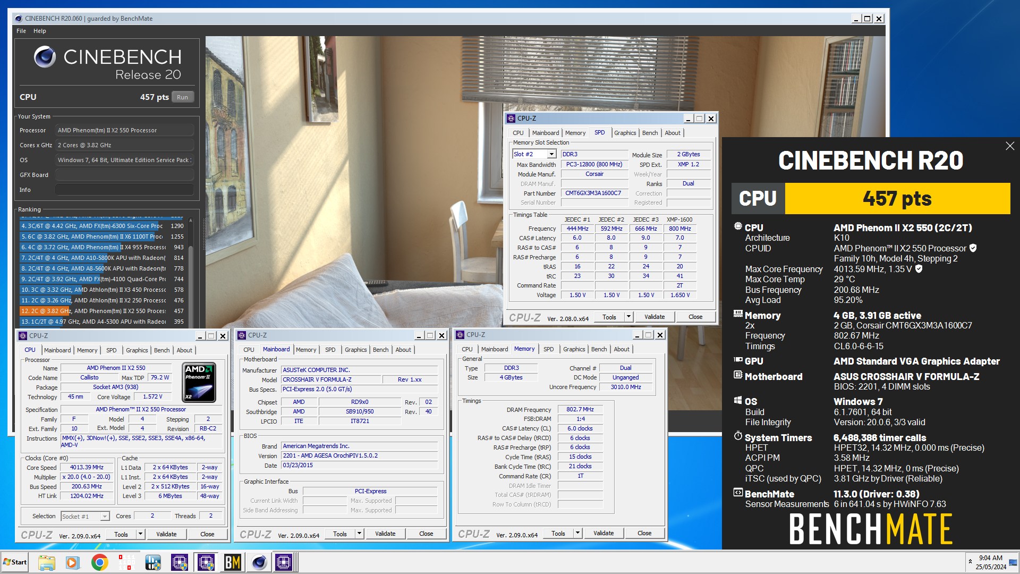This screenshot has height=574, width=1020.
Task: Click Close button in the CPU-tab CPU-Z window
Action: pyautogui.click(x=207, y=534)
